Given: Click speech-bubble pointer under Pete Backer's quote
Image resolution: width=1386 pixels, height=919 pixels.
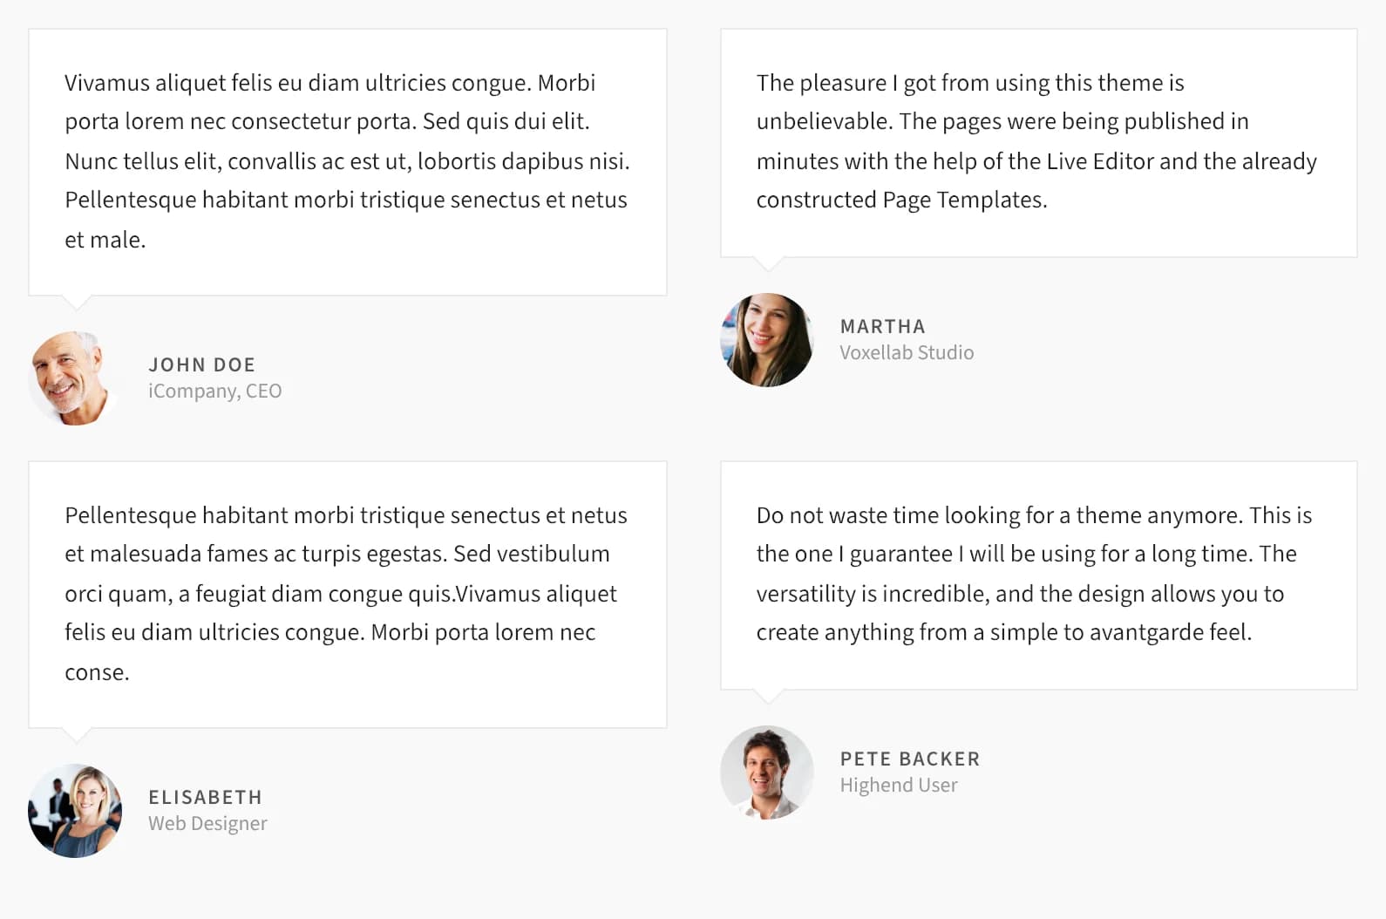Looking at the screenshot, I should [769, 696].
